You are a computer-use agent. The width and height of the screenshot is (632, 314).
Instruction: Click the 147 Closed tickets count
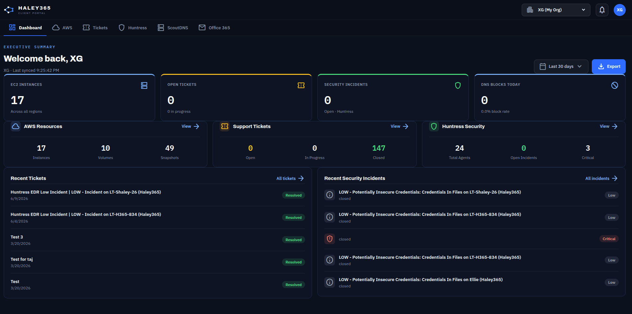click(379, 148)
